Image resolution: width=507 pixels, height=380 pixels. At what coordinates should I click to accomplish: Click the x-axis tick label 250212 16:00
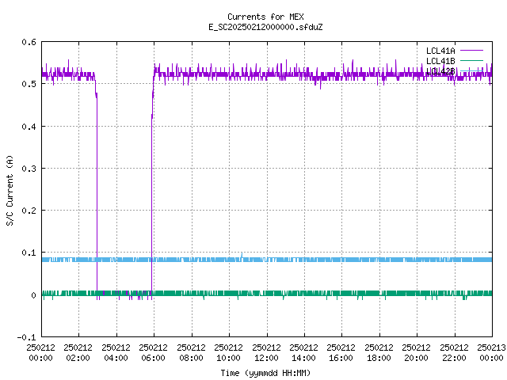click(x=341, y=352)
